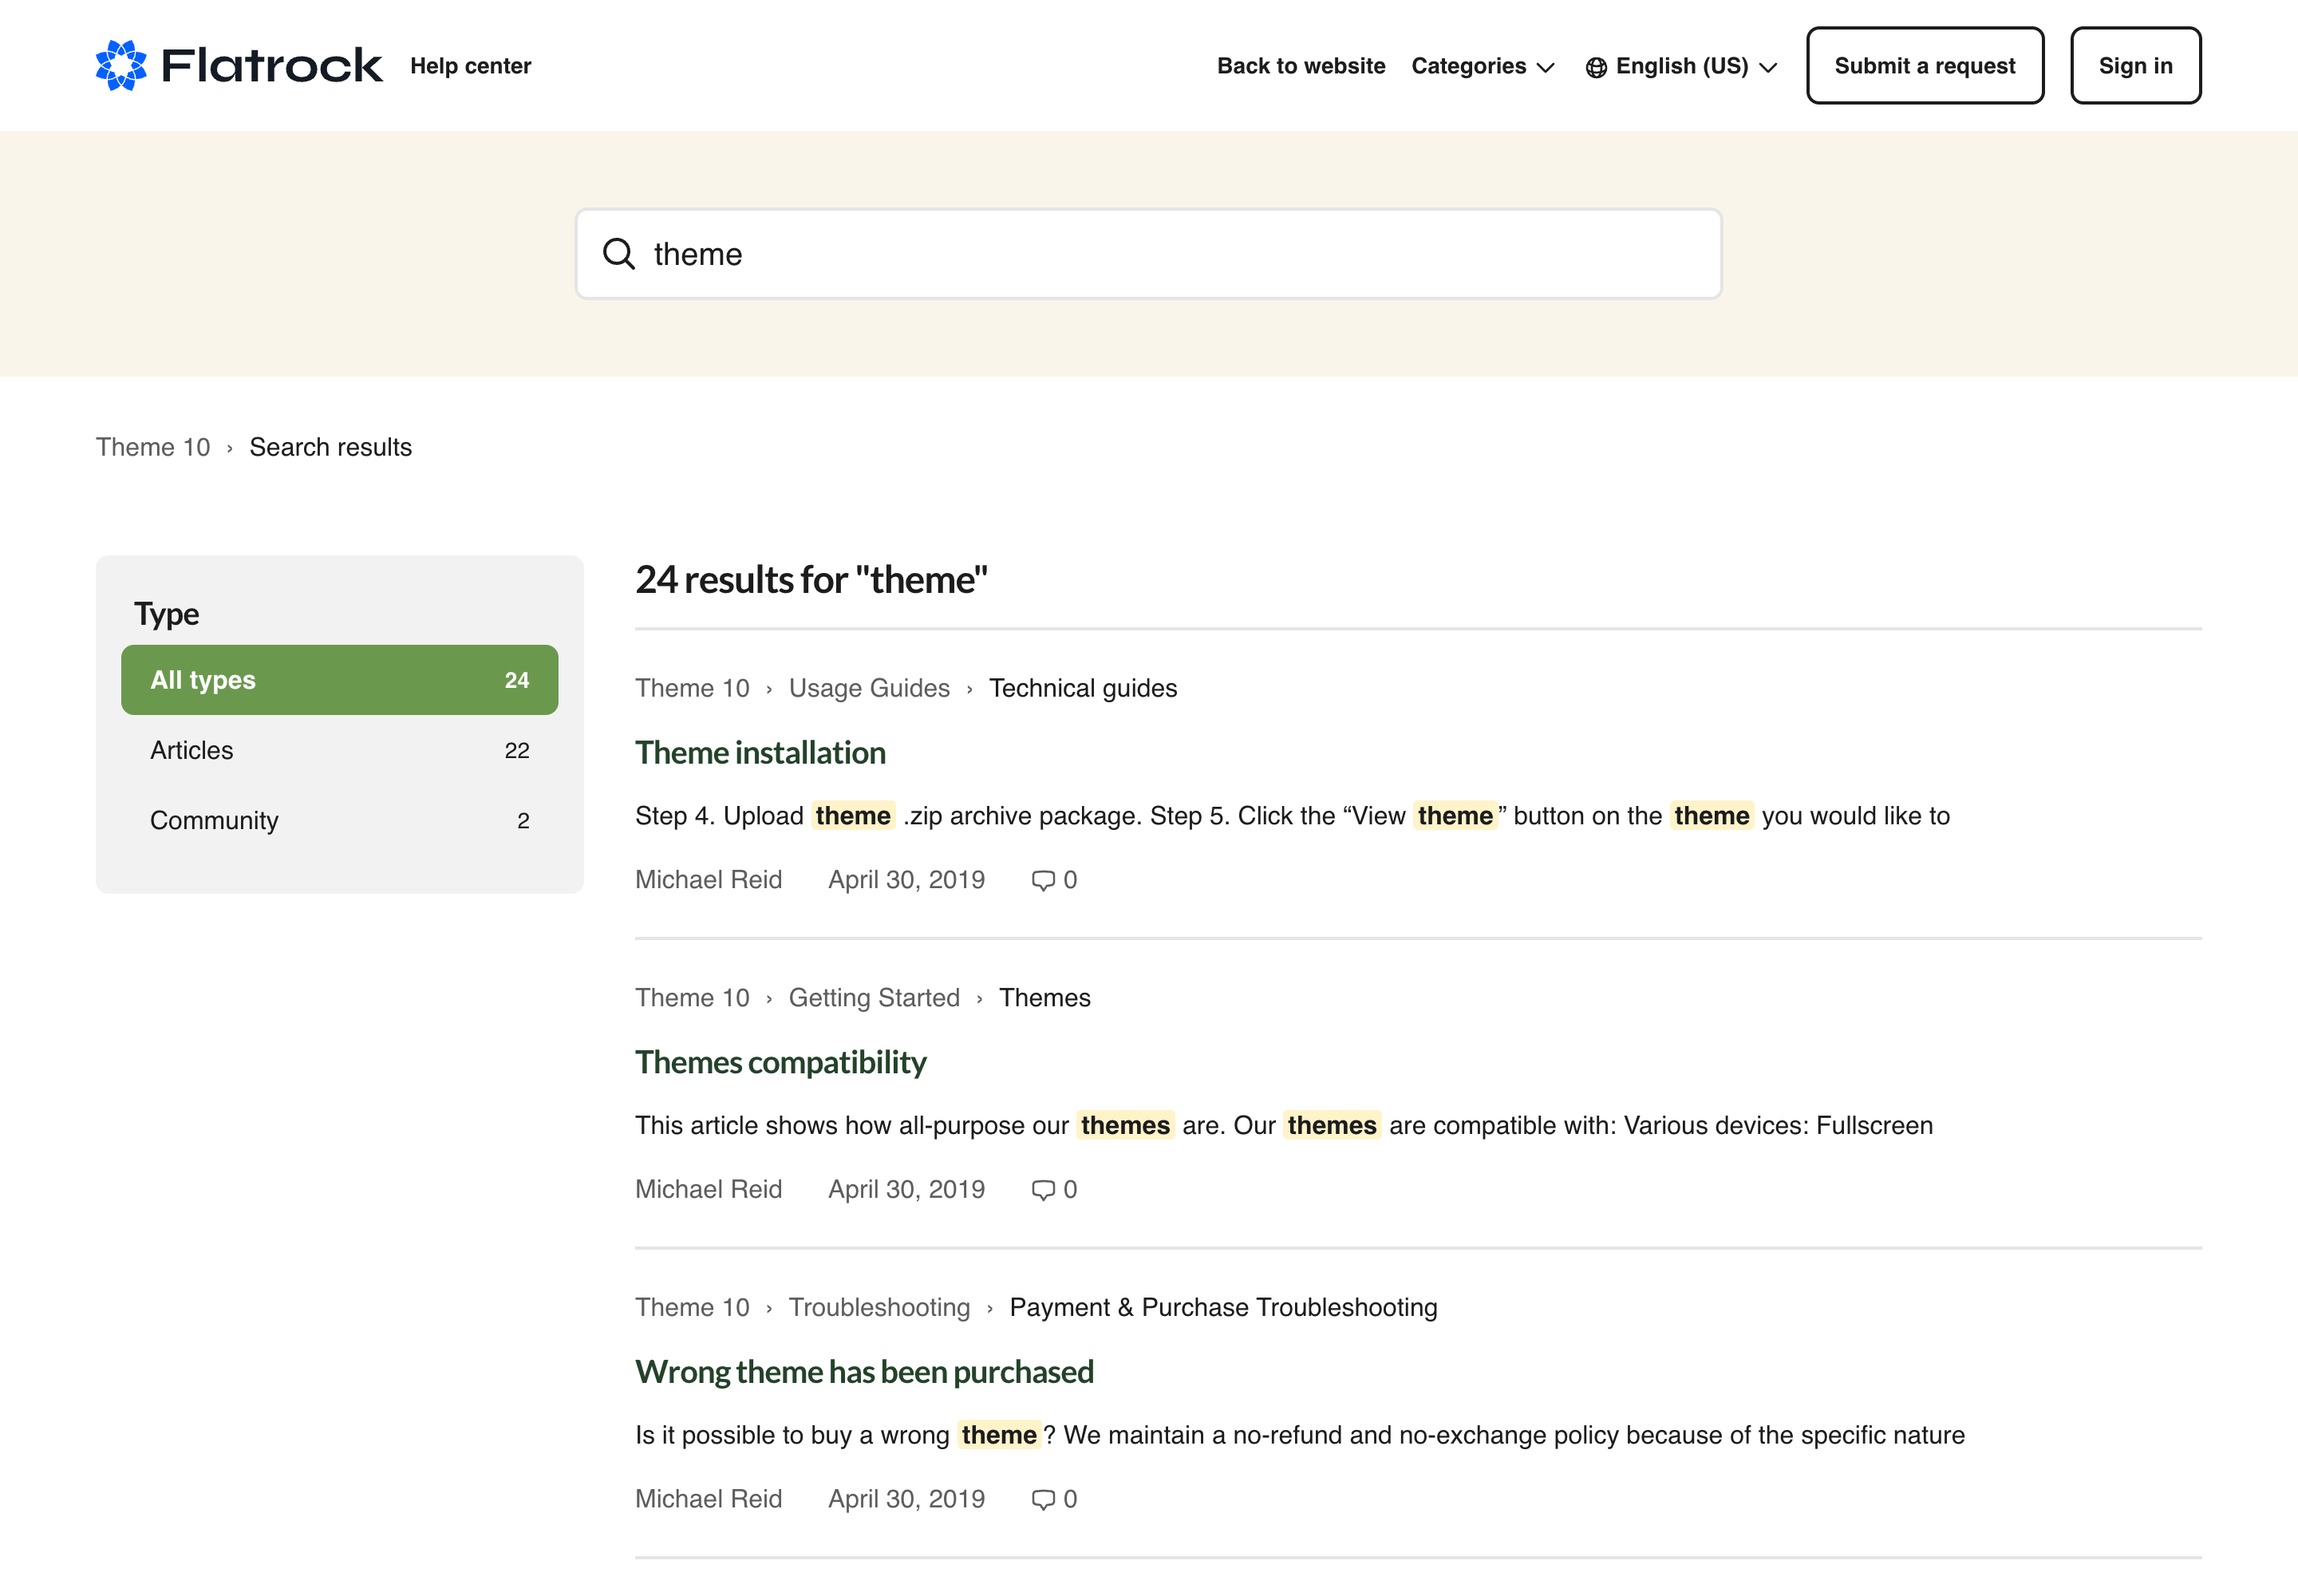Select the All types filter
Screen dimensions: 2298x1596
coord(339,680)
